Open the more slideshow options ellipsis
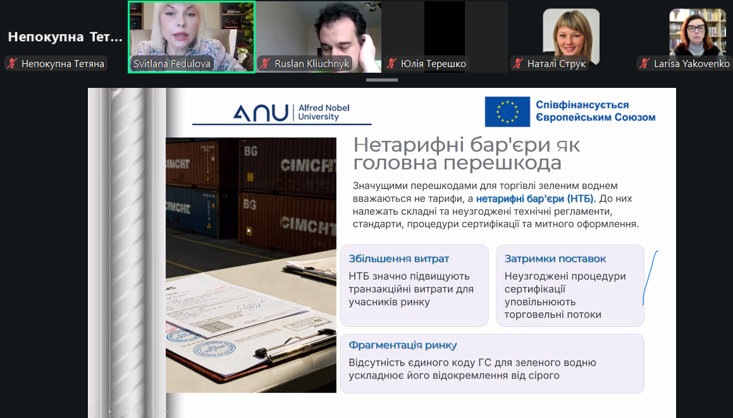The image size is (733, 418). (168, 411)
